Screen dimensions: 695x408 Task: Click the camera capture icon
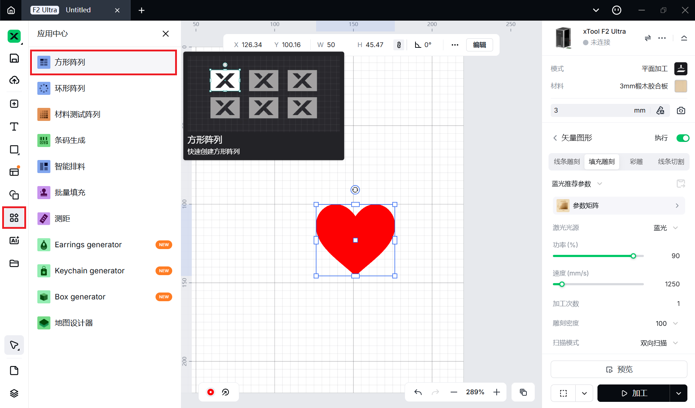[681, 110]
